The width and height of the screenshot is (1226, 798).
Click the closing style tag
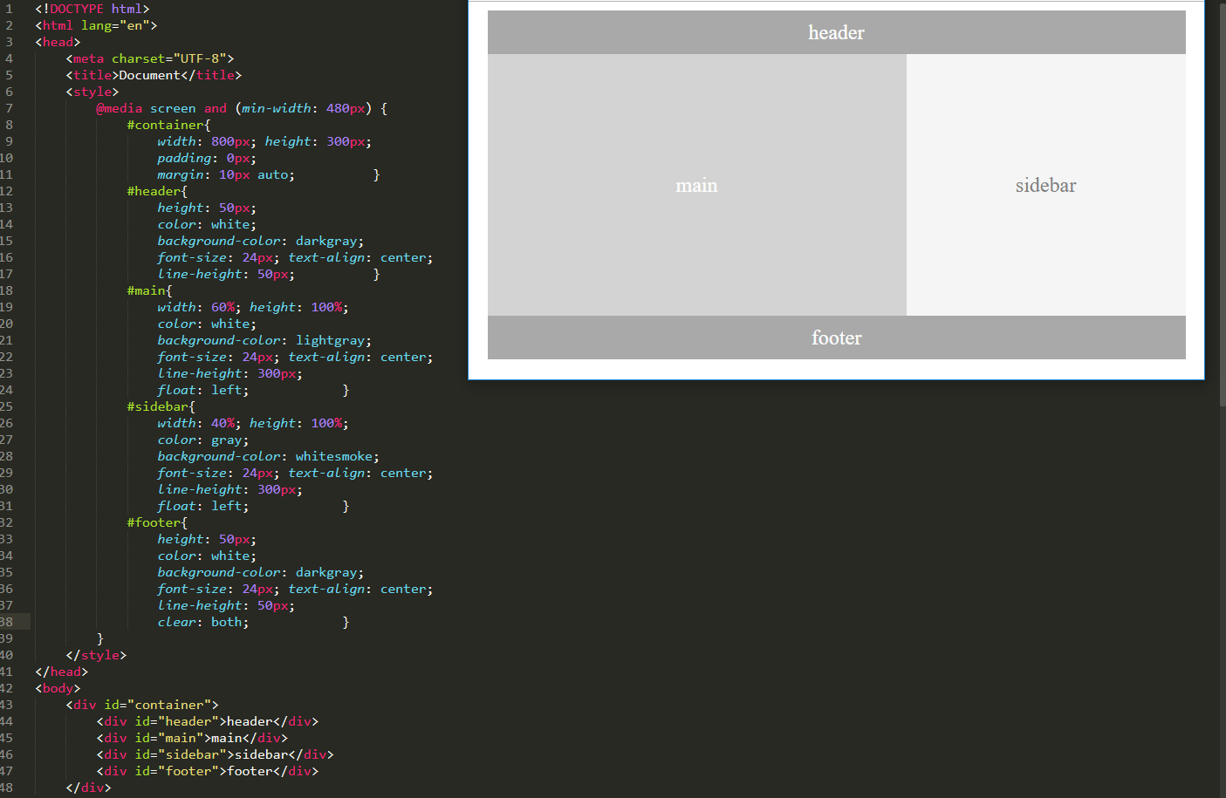click(x=96, y=655)
